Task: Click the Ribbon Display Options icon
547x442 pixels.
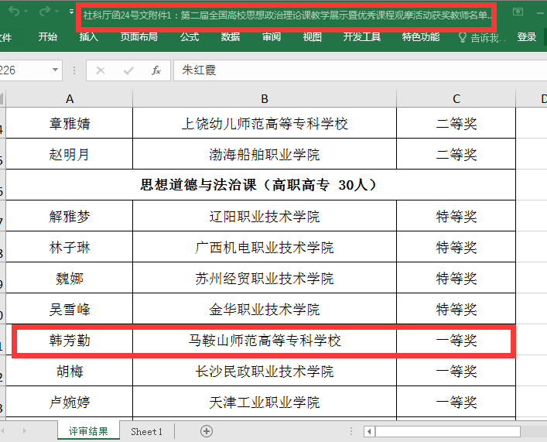Action: point(518,12)
